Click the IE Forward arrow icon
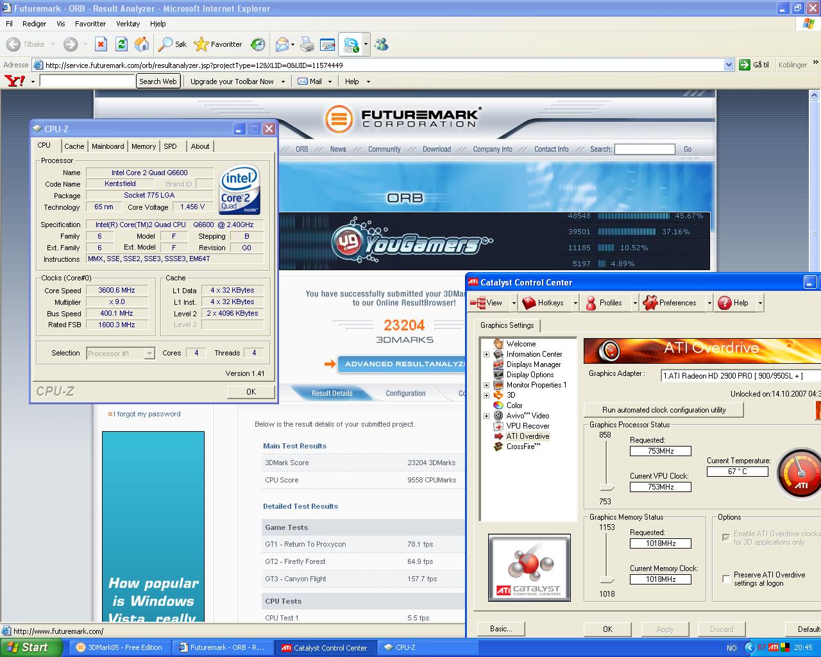The height and width of the screenshot is (657, 821). [71, 44]
